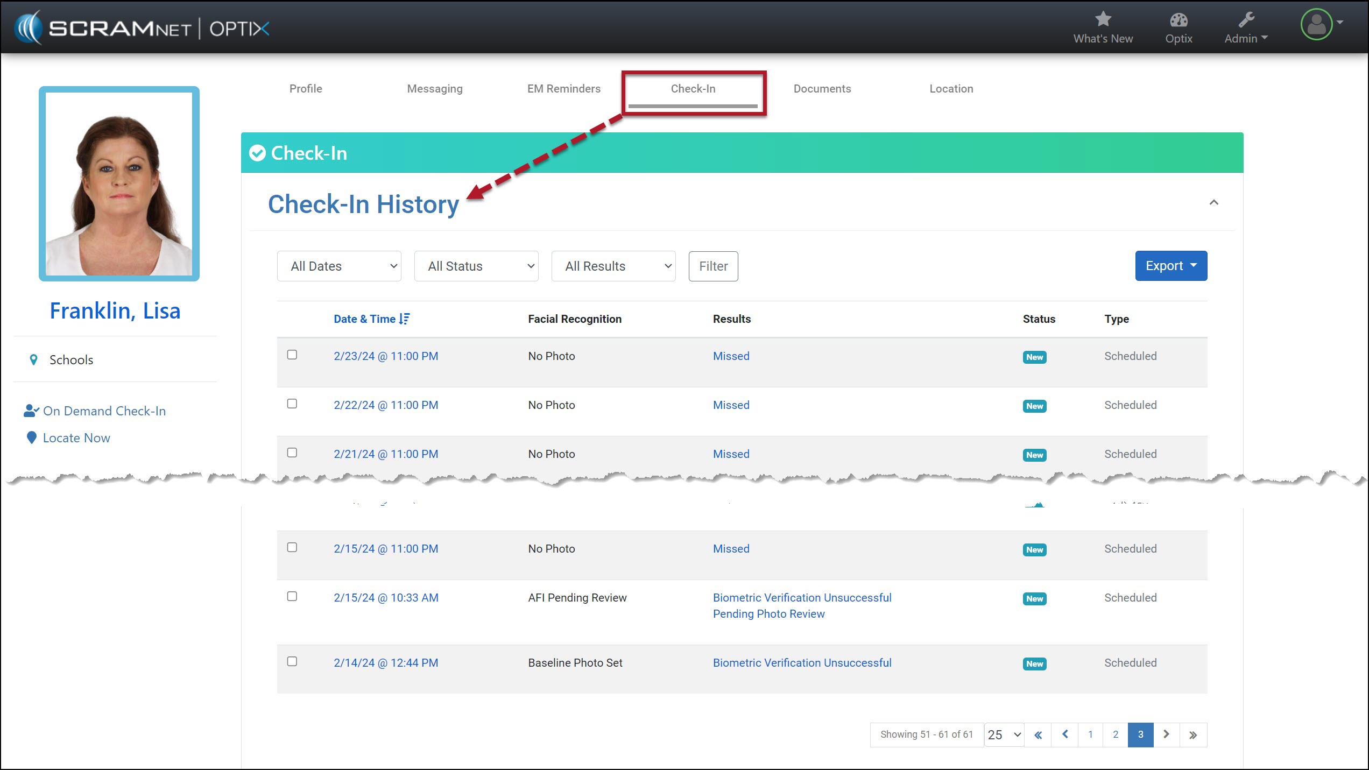Open the Optix dashboard gauge icon
1369x770 pixels.
[x=1178, y=20]
